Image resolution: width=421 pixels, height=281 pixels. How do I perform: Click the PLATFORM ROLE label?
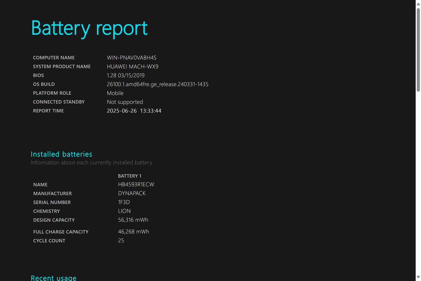click(52, 93)
